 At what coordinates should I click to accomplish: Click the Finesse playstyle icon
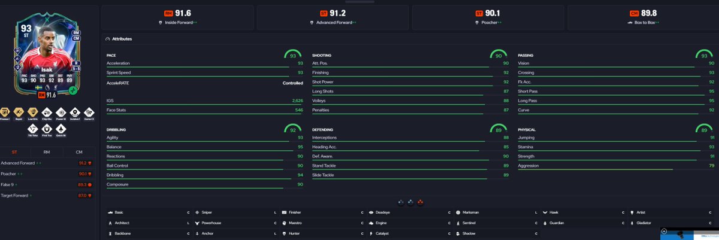(x=4, y=112)
